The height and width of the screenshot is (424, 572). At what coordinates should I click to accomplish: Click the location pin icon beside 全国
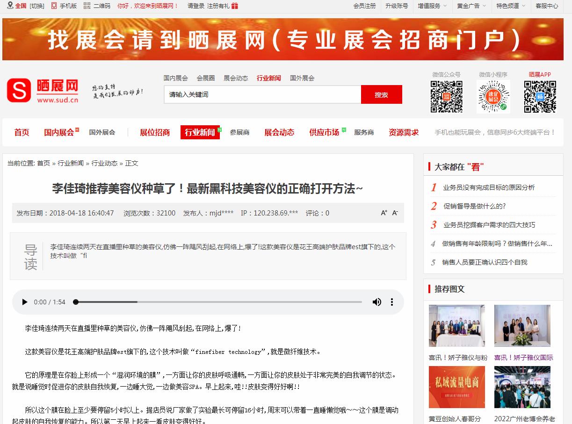10,6
